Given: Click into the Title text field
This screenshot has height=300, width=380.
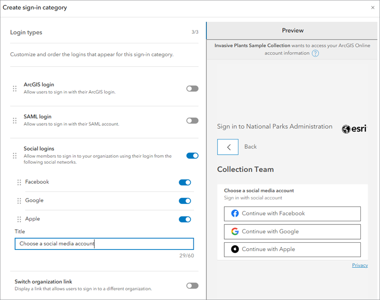Looking at the screenshot, I should pos(104,244).
